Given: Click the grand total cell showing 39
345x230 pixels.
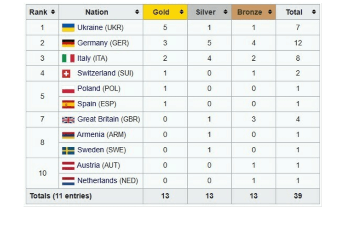Looking at the screenshot, I should [298, 196].
